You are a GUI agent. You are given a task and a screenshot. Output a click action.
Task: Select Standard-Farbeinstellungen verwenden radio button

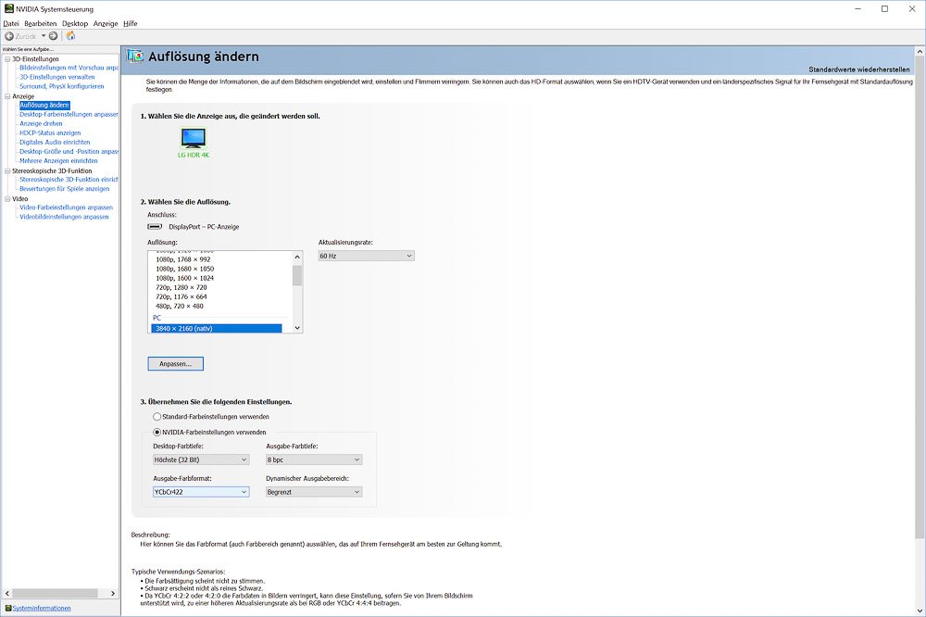(x=157, y=417)
